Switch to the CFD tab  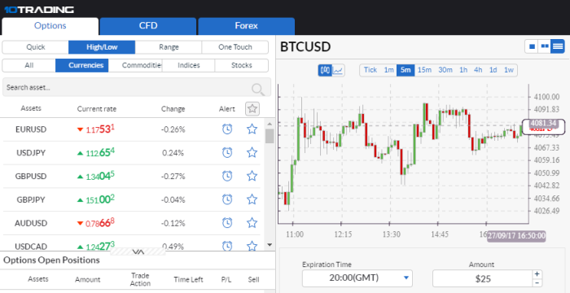148,26
